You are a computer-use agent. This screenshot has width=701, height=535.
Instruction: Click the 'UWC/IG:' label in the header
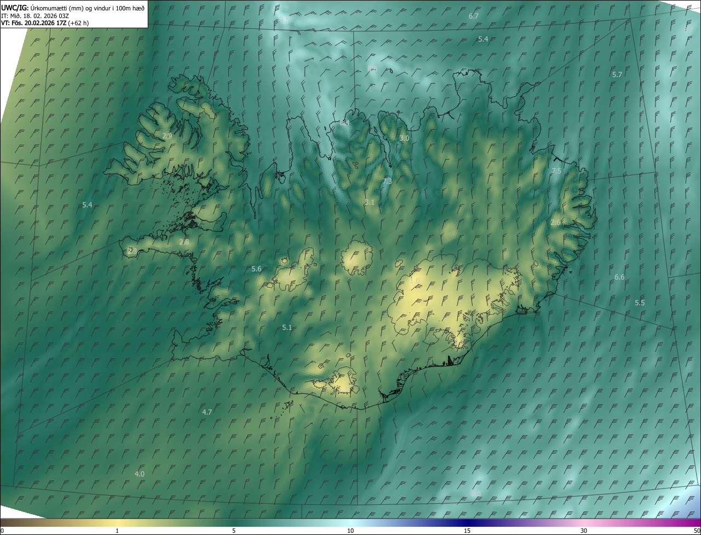tap(15, 8)
